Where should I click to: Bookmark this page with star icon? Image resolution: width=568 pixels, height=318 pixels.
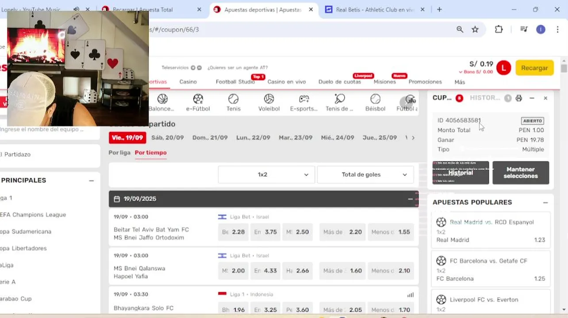475,29
